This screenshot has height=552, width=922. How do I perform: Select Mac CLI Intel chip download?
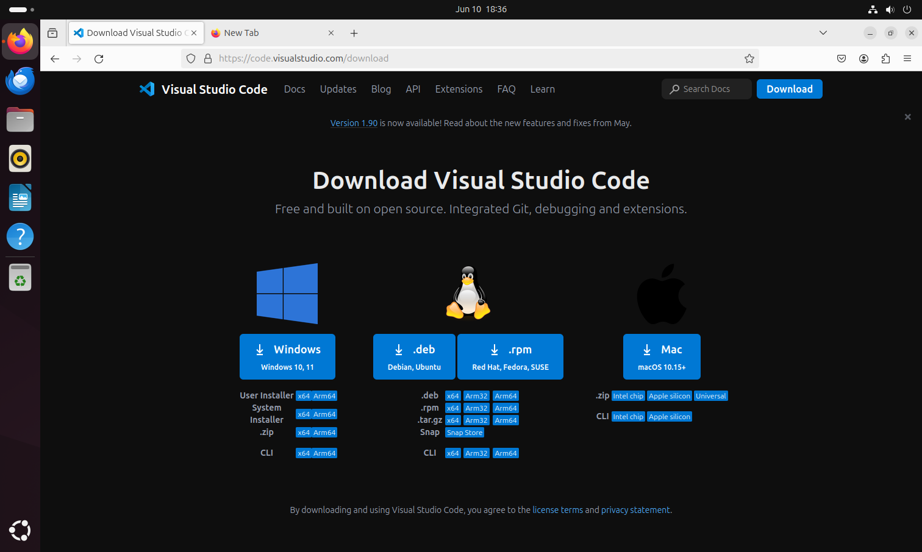[628, 417]
